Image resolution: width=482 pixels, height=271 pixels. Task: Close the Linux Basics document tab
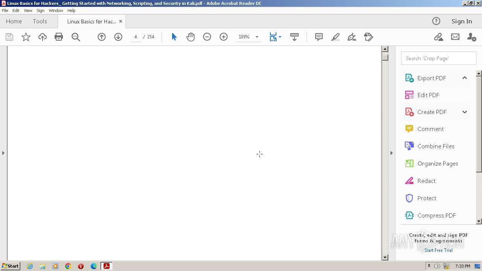120,21
